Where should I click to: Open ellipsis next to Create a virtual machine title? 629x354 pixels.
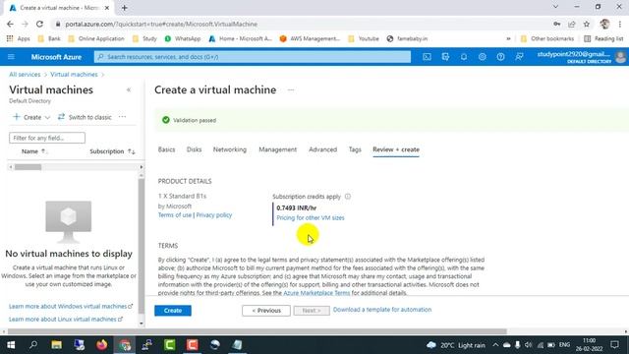[x=291, y=89]
